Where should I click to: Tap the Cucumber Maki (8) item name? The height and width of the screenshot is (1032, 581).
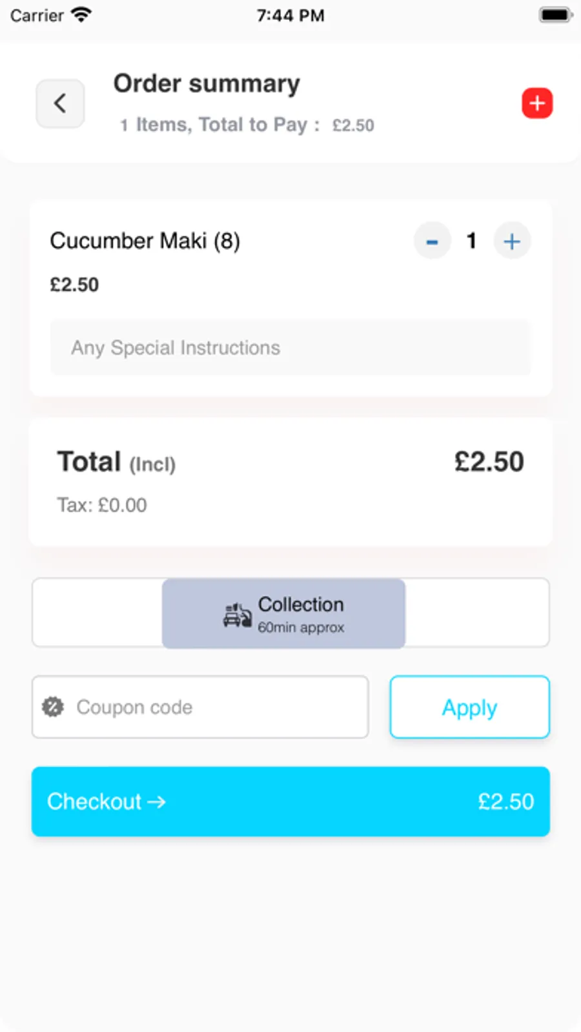coord(145,241)
